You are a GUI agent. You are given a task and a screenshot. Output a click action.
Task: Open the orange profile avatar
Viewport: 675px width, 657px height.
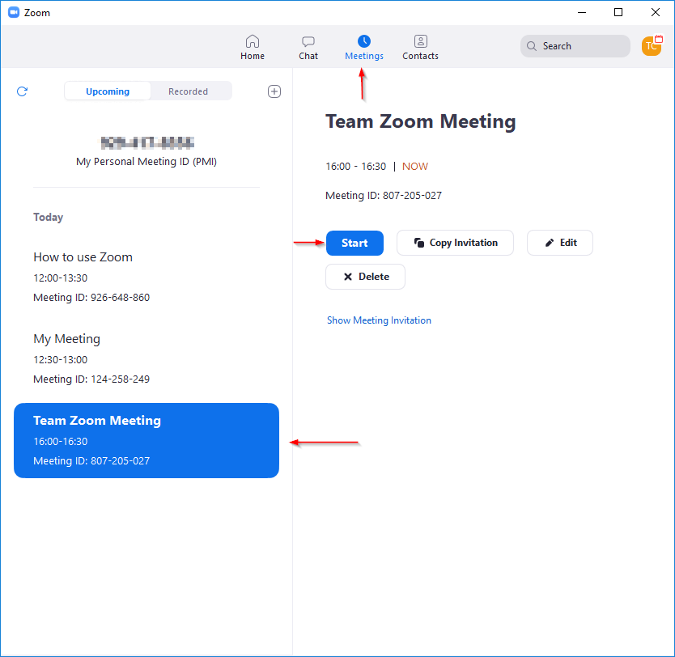pyautogui.click(x=652, y=46)
